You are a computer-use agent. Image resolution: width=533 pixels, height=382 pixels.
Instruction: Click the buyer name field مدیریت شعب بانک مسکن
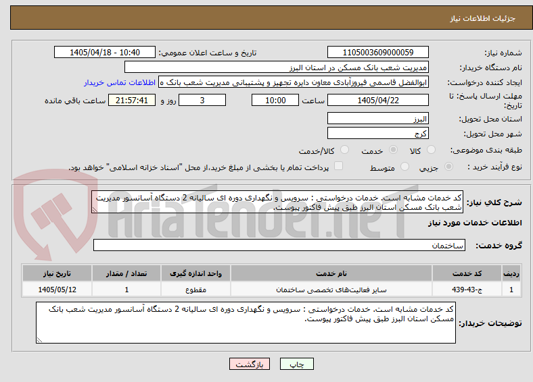click(277, 67)
